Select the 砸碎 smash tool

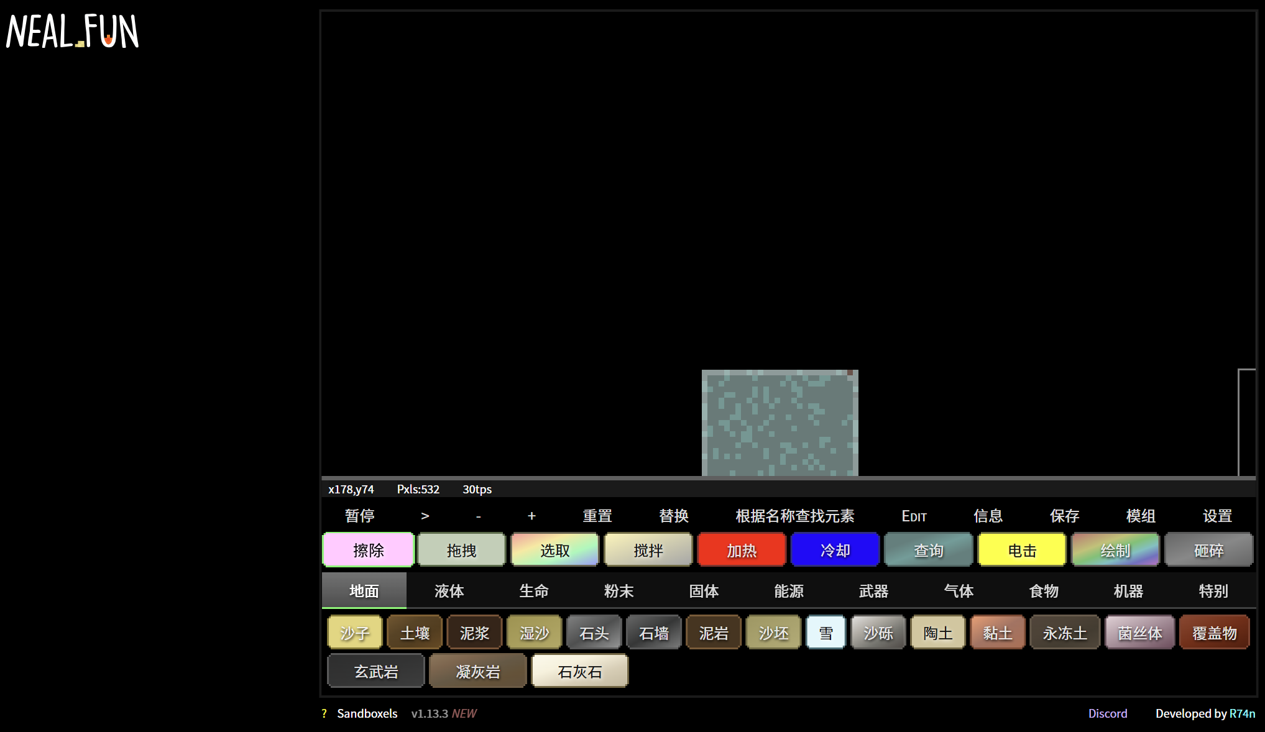(x=1208, y=550)
